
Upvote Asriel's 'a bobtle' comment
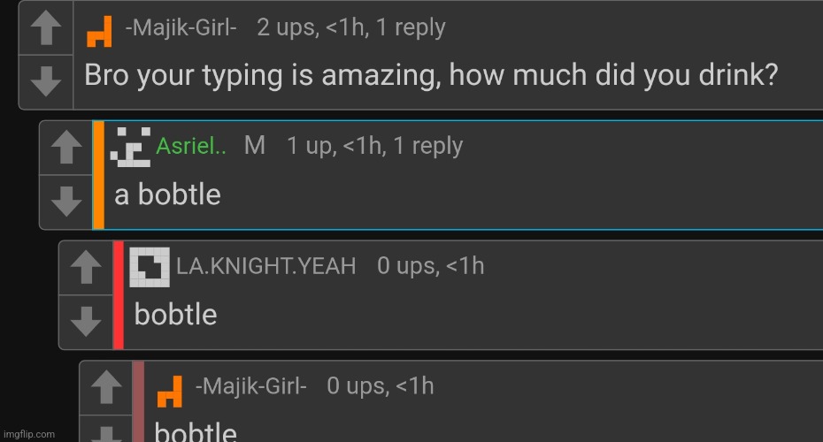66,148
